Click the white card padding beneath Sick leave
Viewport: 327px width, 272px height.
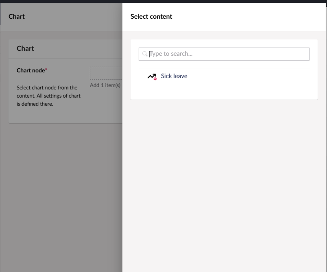(224, 92)
